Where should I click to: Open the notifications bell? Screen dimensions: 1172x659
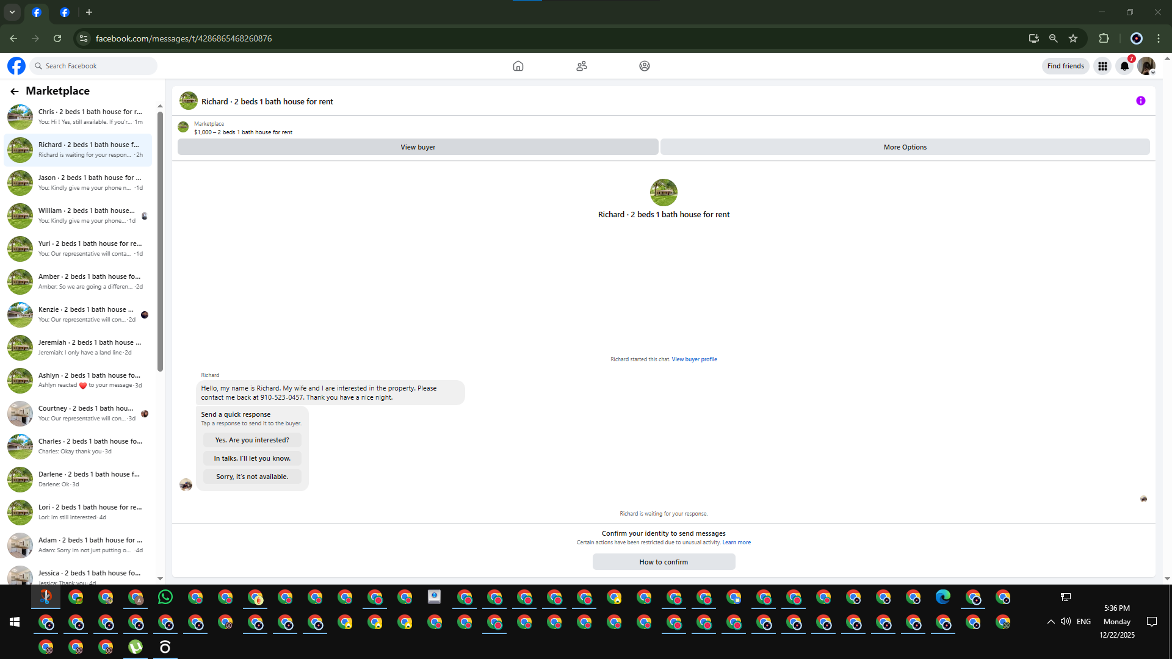coord(1124,66)
